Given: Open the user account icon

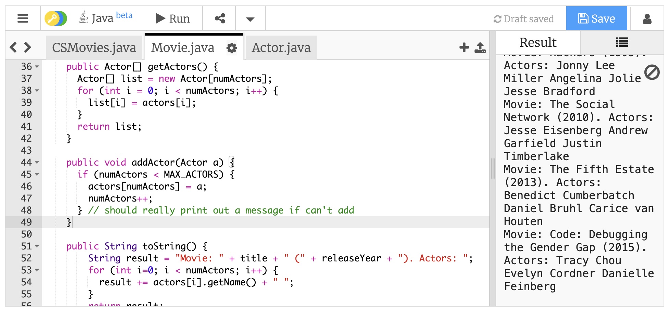Looking at the screenshot, I should click(x=647, y=19).
